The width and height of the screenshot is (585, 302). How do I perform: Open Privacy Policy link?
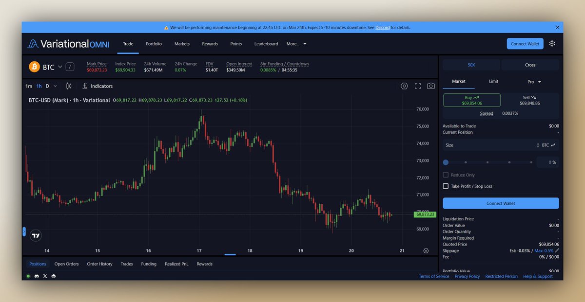coord(467,276)
